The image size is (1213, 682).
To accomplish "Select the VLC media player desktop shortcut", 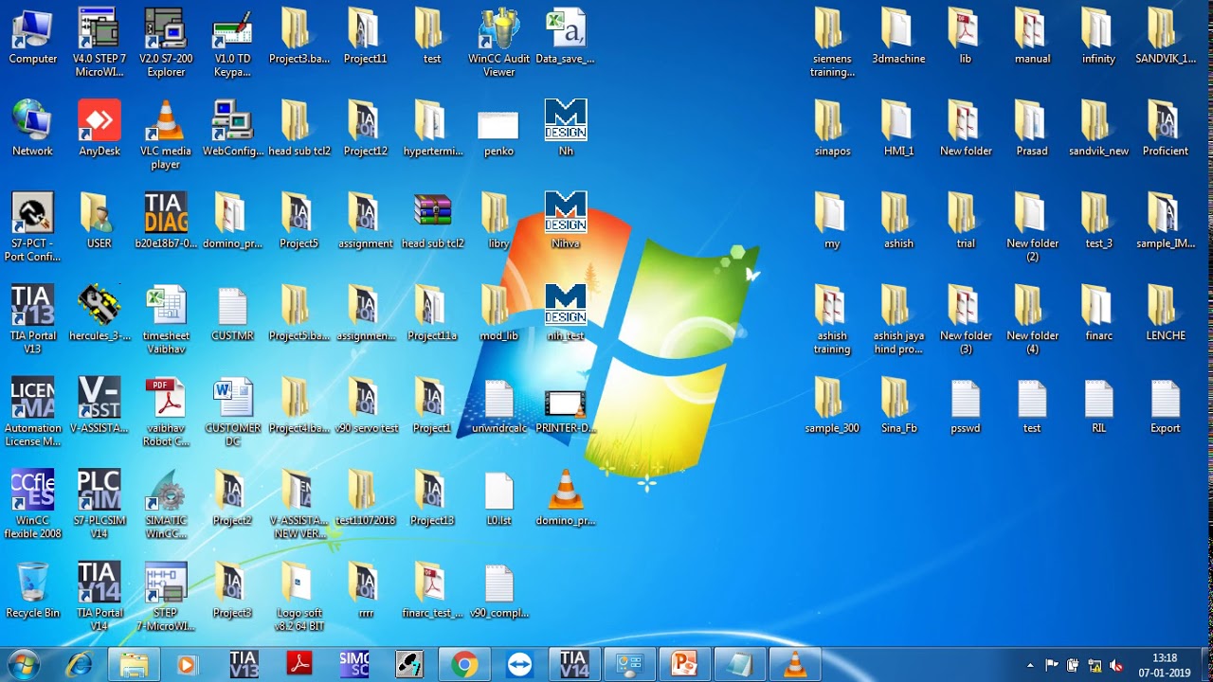I will (x=166, y=135).
